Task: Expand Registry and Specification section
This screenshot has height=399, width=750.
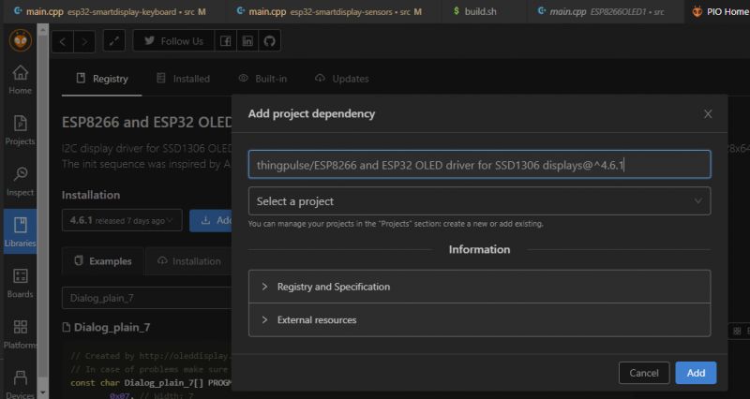Action: pyautogui.click(x=479, y=287)
